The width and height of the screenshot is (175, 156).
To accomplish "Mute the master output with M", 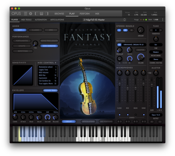I will click(x=152, y=122).
